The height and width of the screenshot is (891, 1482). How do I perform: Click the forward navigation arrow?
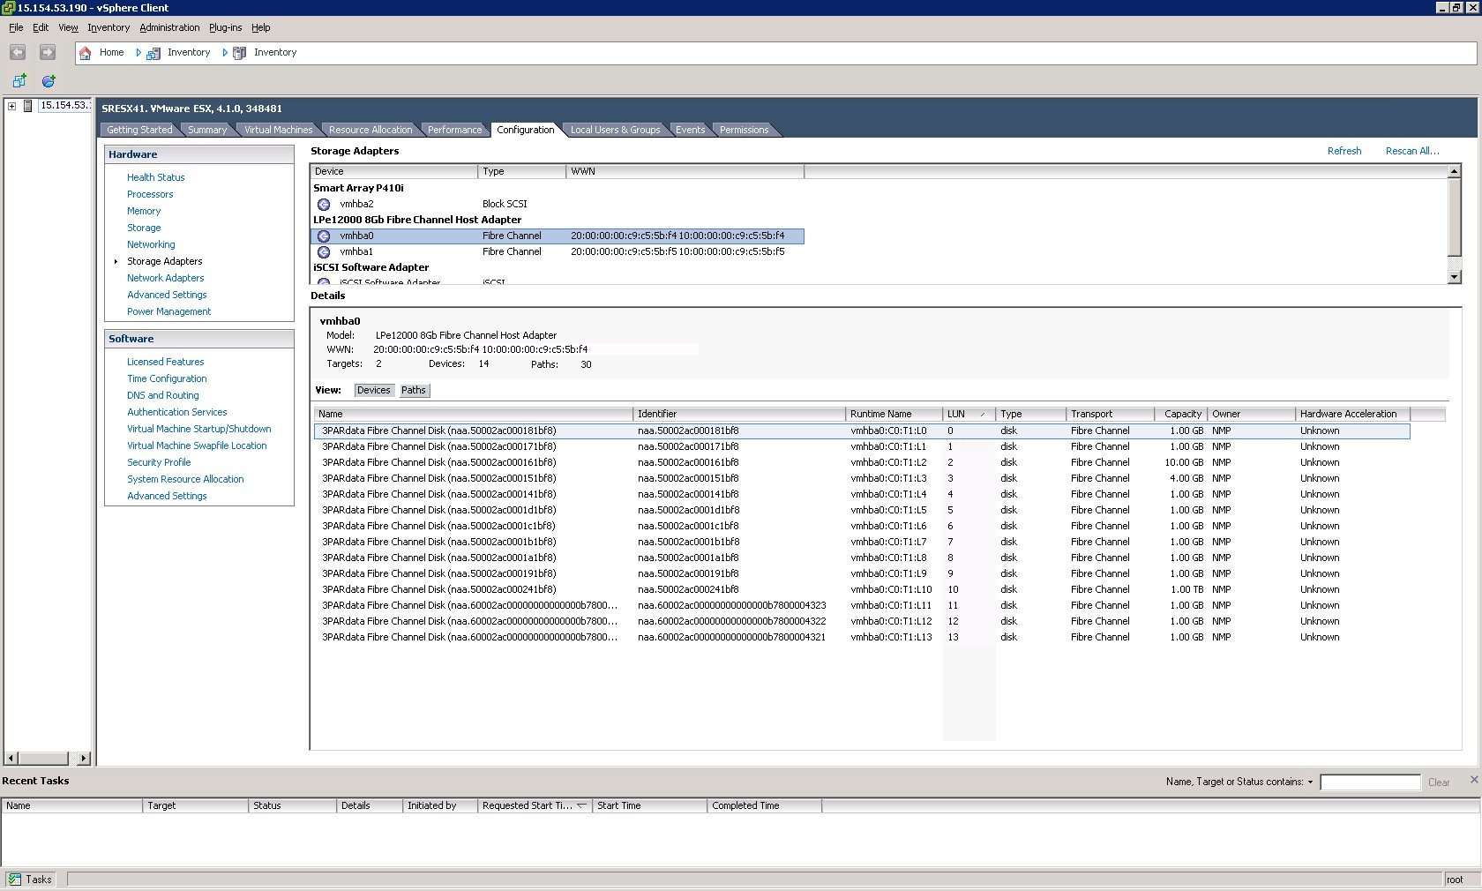coord(48,53)
